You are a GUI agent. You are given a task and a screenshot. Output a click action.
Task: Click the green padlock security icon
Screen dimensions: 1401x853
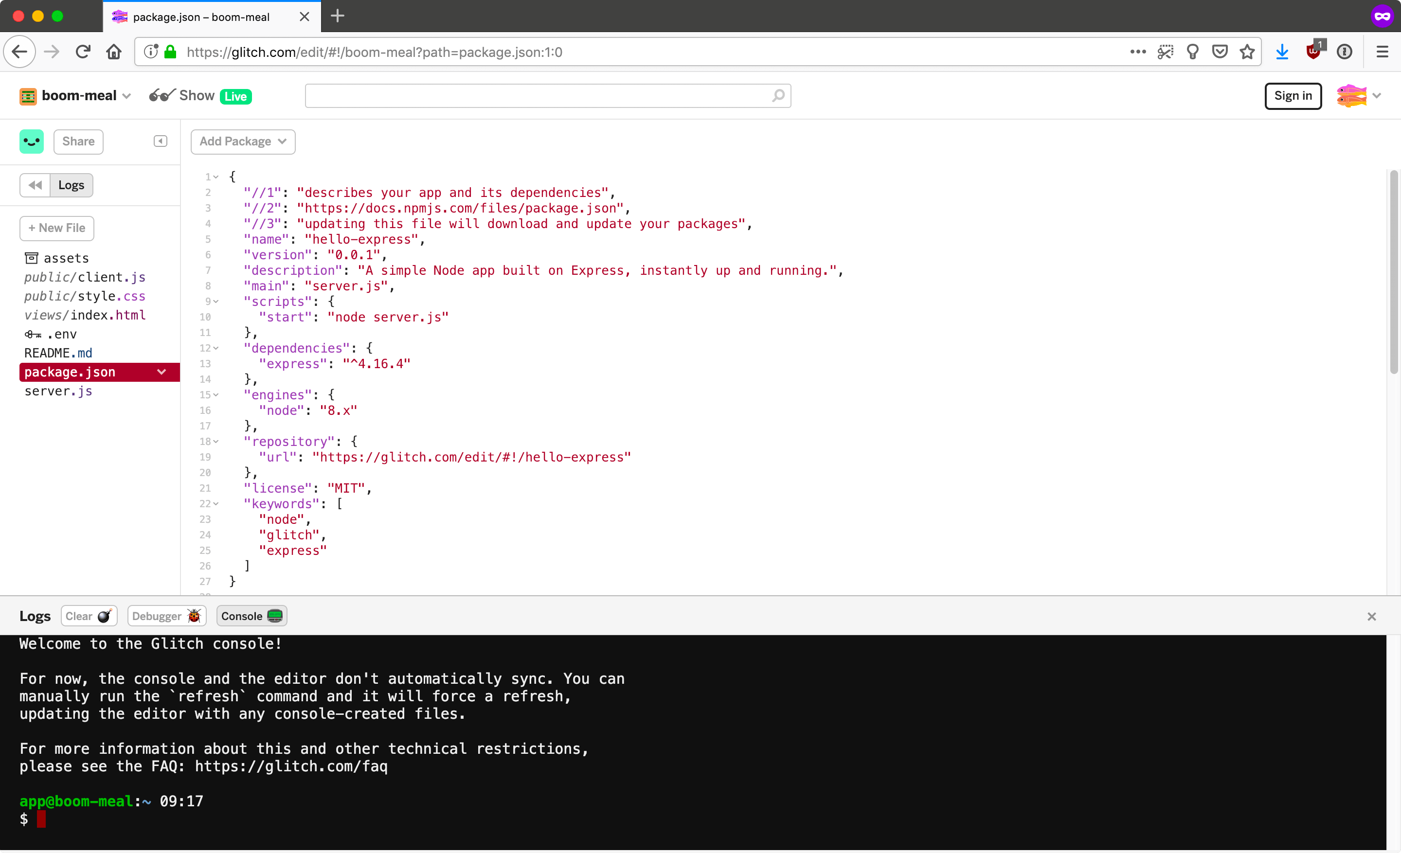point(170,53)
